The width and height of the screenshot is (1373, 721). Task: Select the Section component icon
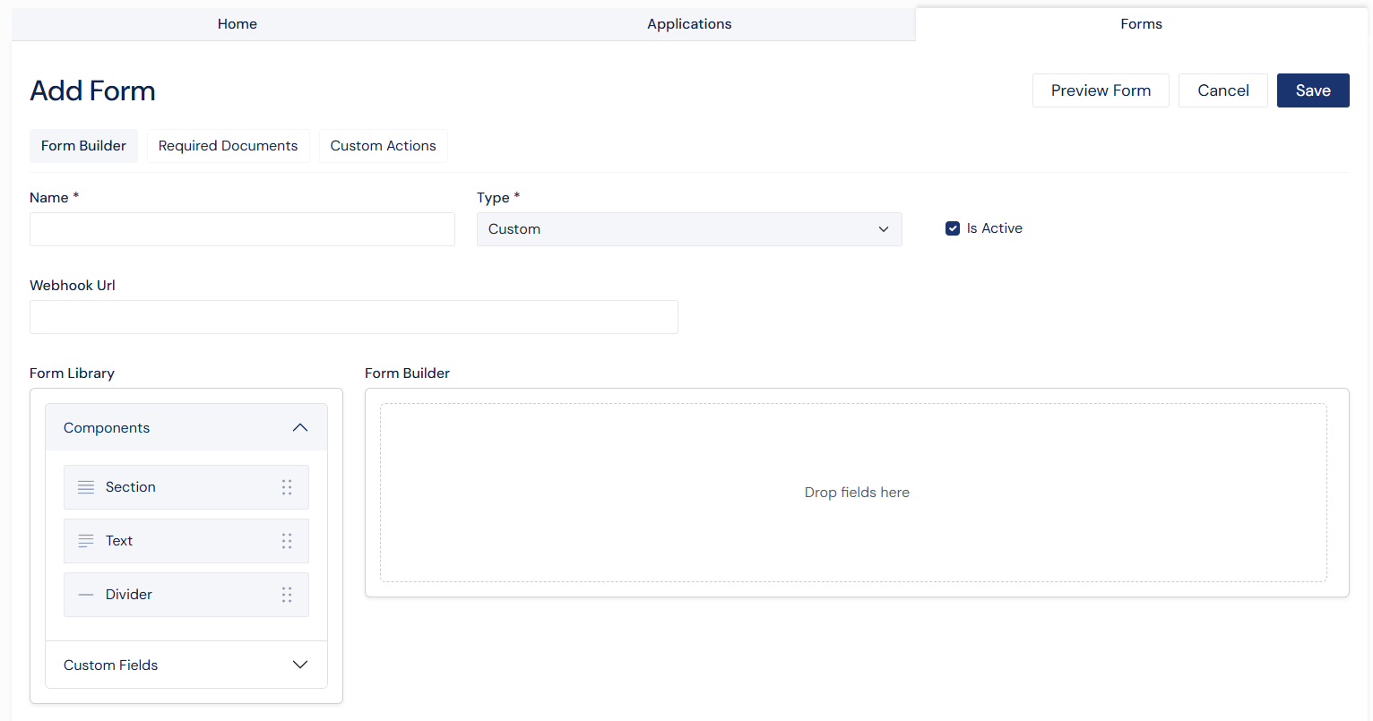pyautogui.click(x=85, y=487)
